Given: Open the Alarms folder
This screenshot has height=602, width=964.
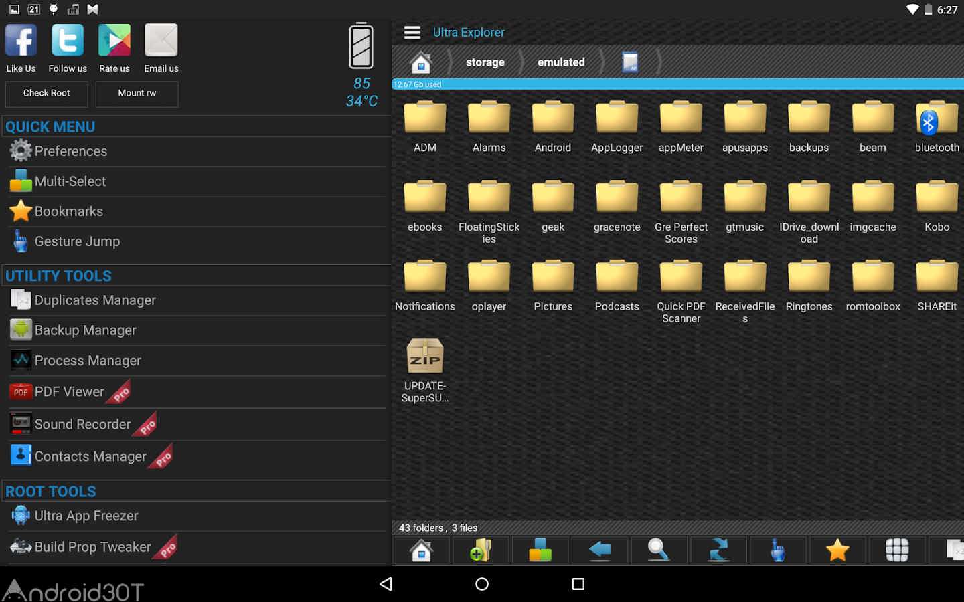Looking at the screenshot, I should [489, 127].
